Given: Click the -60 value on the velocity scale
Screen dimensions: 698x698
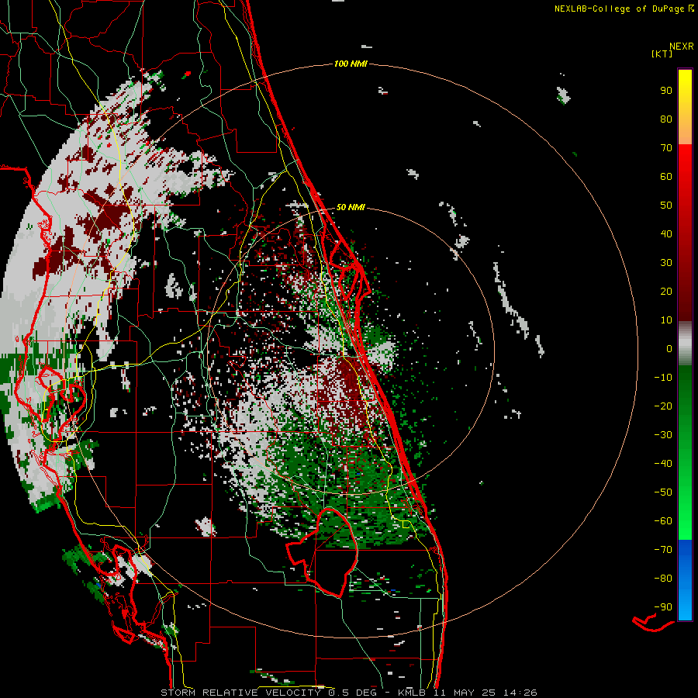Looking at the screenshot, I should (663, 521).
